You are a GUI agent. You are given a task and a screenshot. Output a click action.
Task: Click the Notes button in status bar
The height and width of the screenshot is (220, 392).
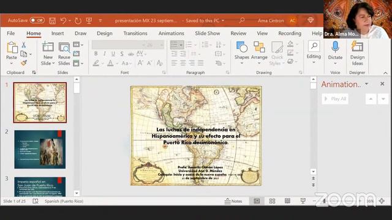coord(233,201)
